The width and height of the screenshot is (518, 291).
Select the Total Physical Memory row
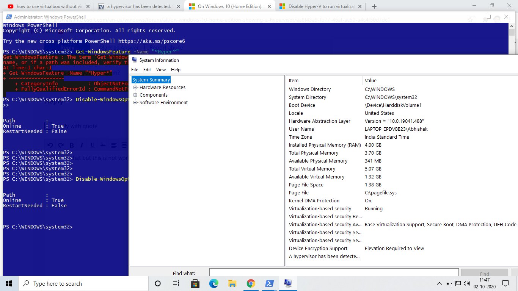[x=402, y=153]
